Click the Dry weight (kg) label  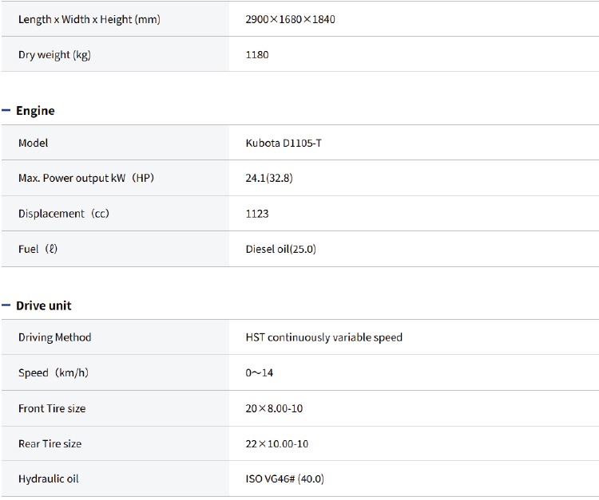coord(54,55)
